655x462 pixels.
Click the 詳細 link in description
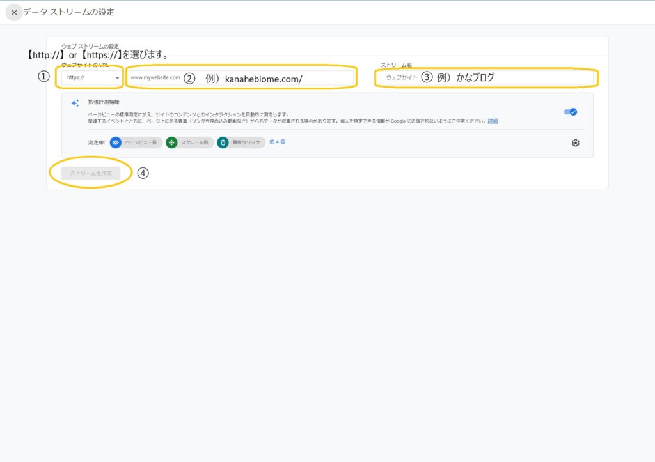tap(493, 121)
